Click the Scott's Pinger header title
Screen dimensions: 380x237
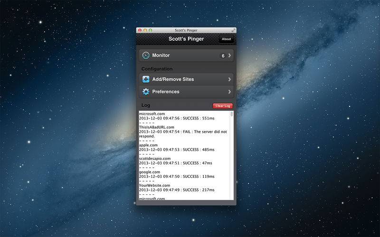pyautogui.click(x=186, y=39)
